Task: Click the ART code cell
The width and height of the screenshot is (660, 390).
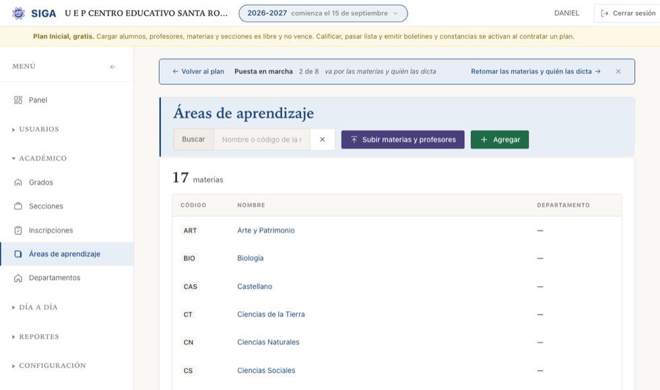Action: coord(190,230)
